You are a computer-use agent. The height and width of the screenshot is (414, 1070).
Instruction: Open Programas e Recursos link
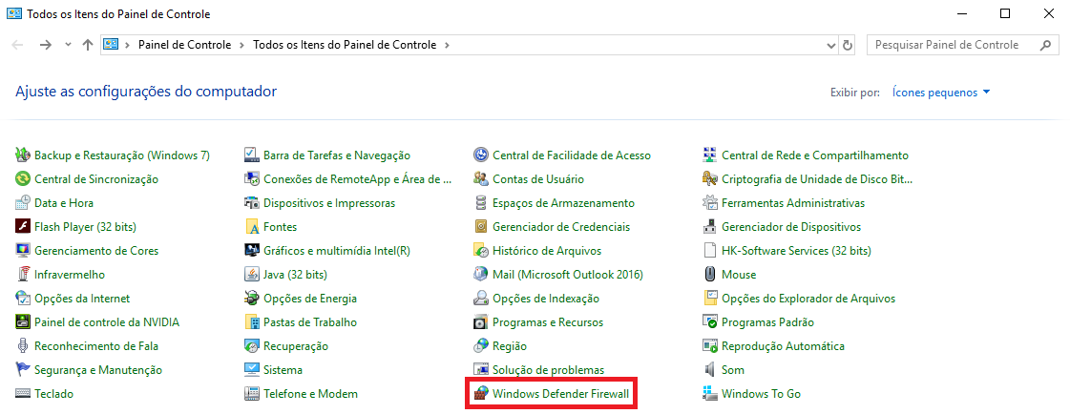(x=548, y=322)
